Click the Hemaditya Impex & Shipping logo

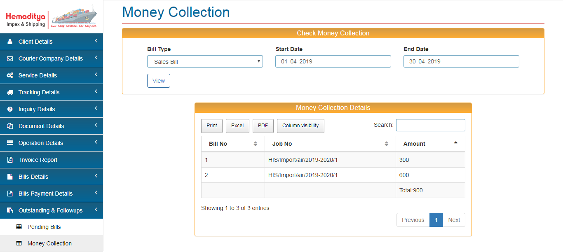coord(52,17)
